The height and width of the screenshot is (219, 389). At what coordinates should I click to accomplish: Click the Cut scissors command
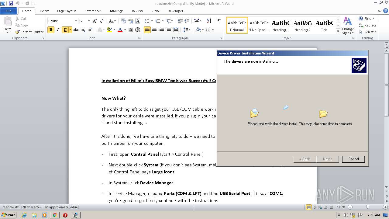21,19
